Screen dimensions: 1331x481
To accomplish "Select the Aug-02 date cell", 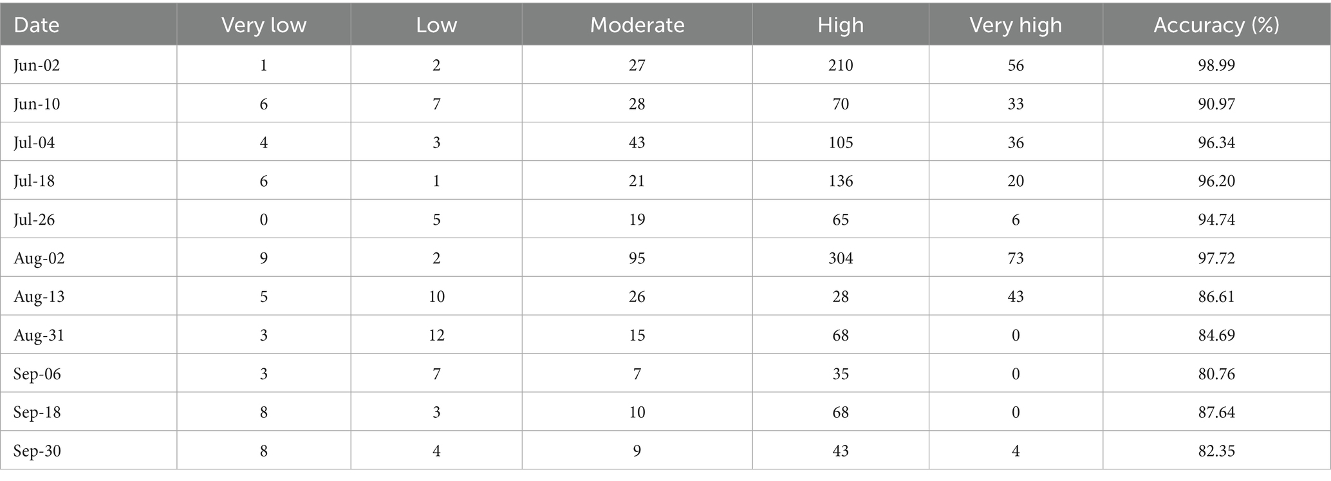I will (x=39, y=258).
